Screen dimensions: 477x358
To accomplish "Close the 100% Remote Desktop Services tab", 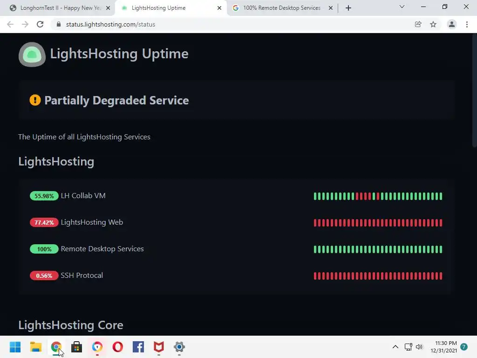I will [x=331, y=8].
